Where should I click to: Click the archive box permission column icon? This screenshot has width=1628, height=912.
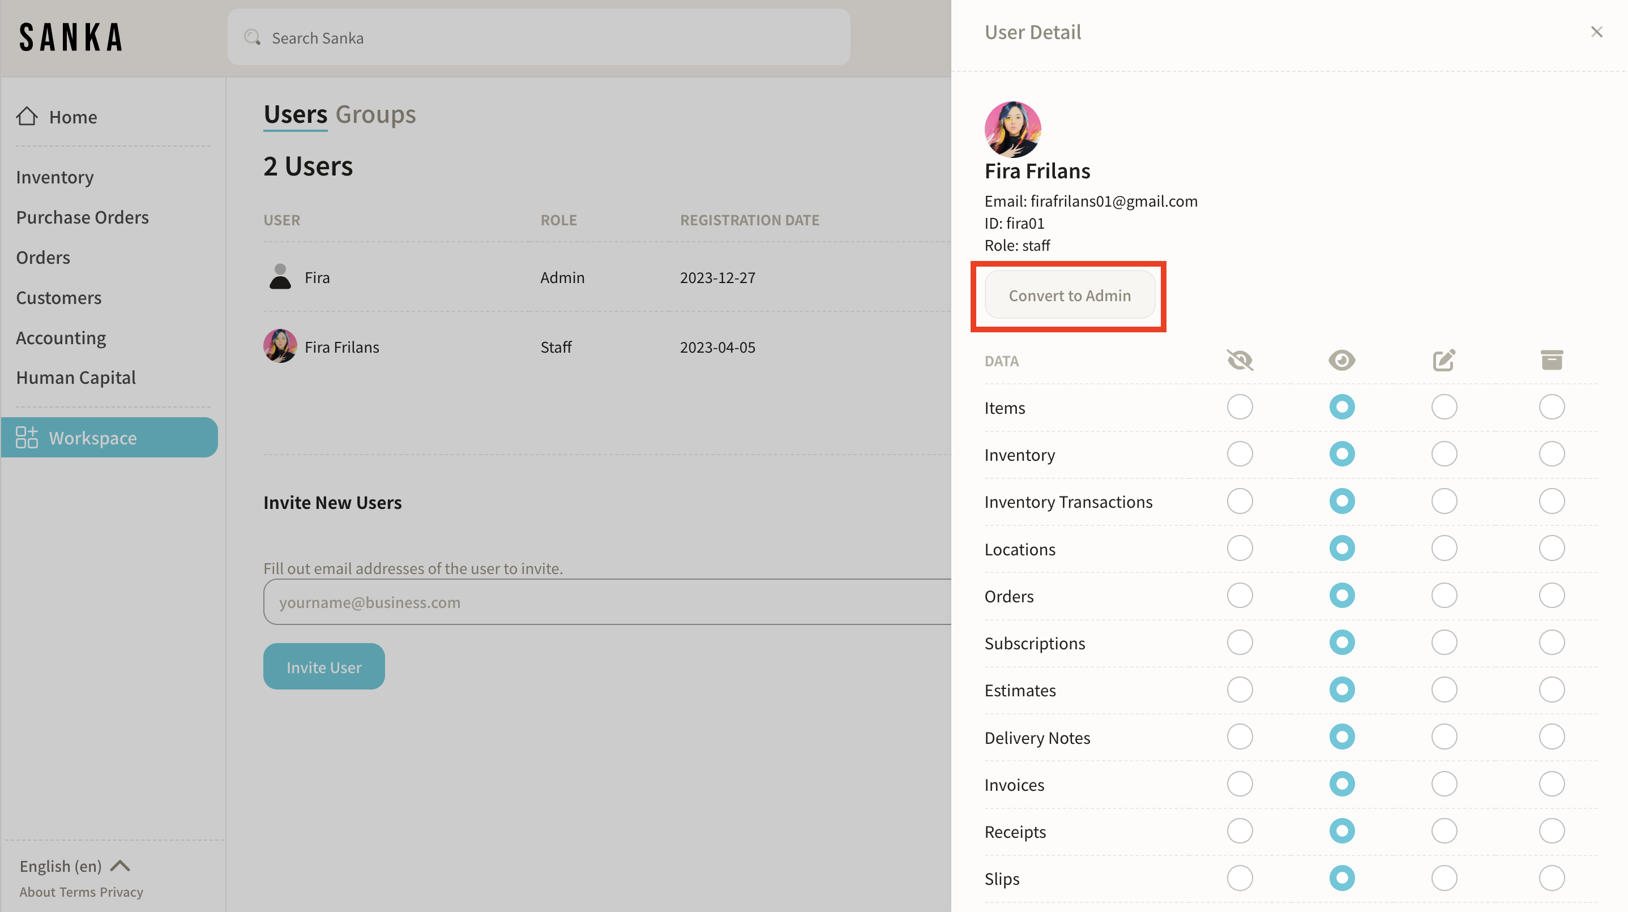1551,360
